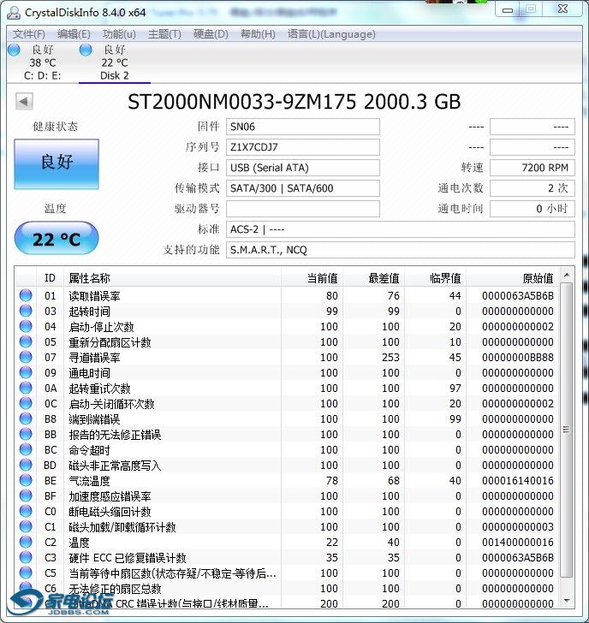Click status icon for 启动-停止次数 row
The image size is (589, 623).
26,326
